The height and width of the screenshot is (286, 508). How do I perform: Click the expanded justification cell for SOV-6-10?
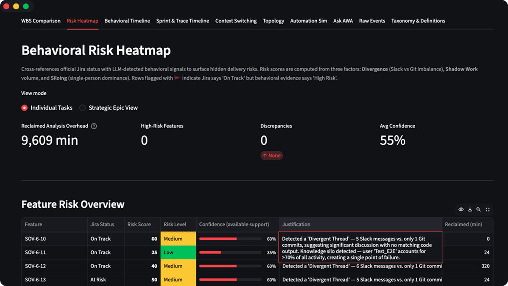(360, 247)
